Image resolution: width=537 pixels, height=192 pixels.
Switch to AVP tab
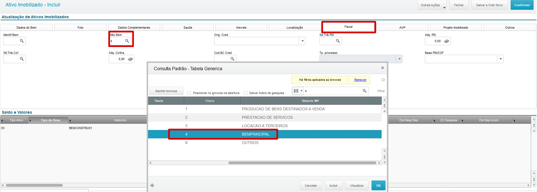coord(402,28)
